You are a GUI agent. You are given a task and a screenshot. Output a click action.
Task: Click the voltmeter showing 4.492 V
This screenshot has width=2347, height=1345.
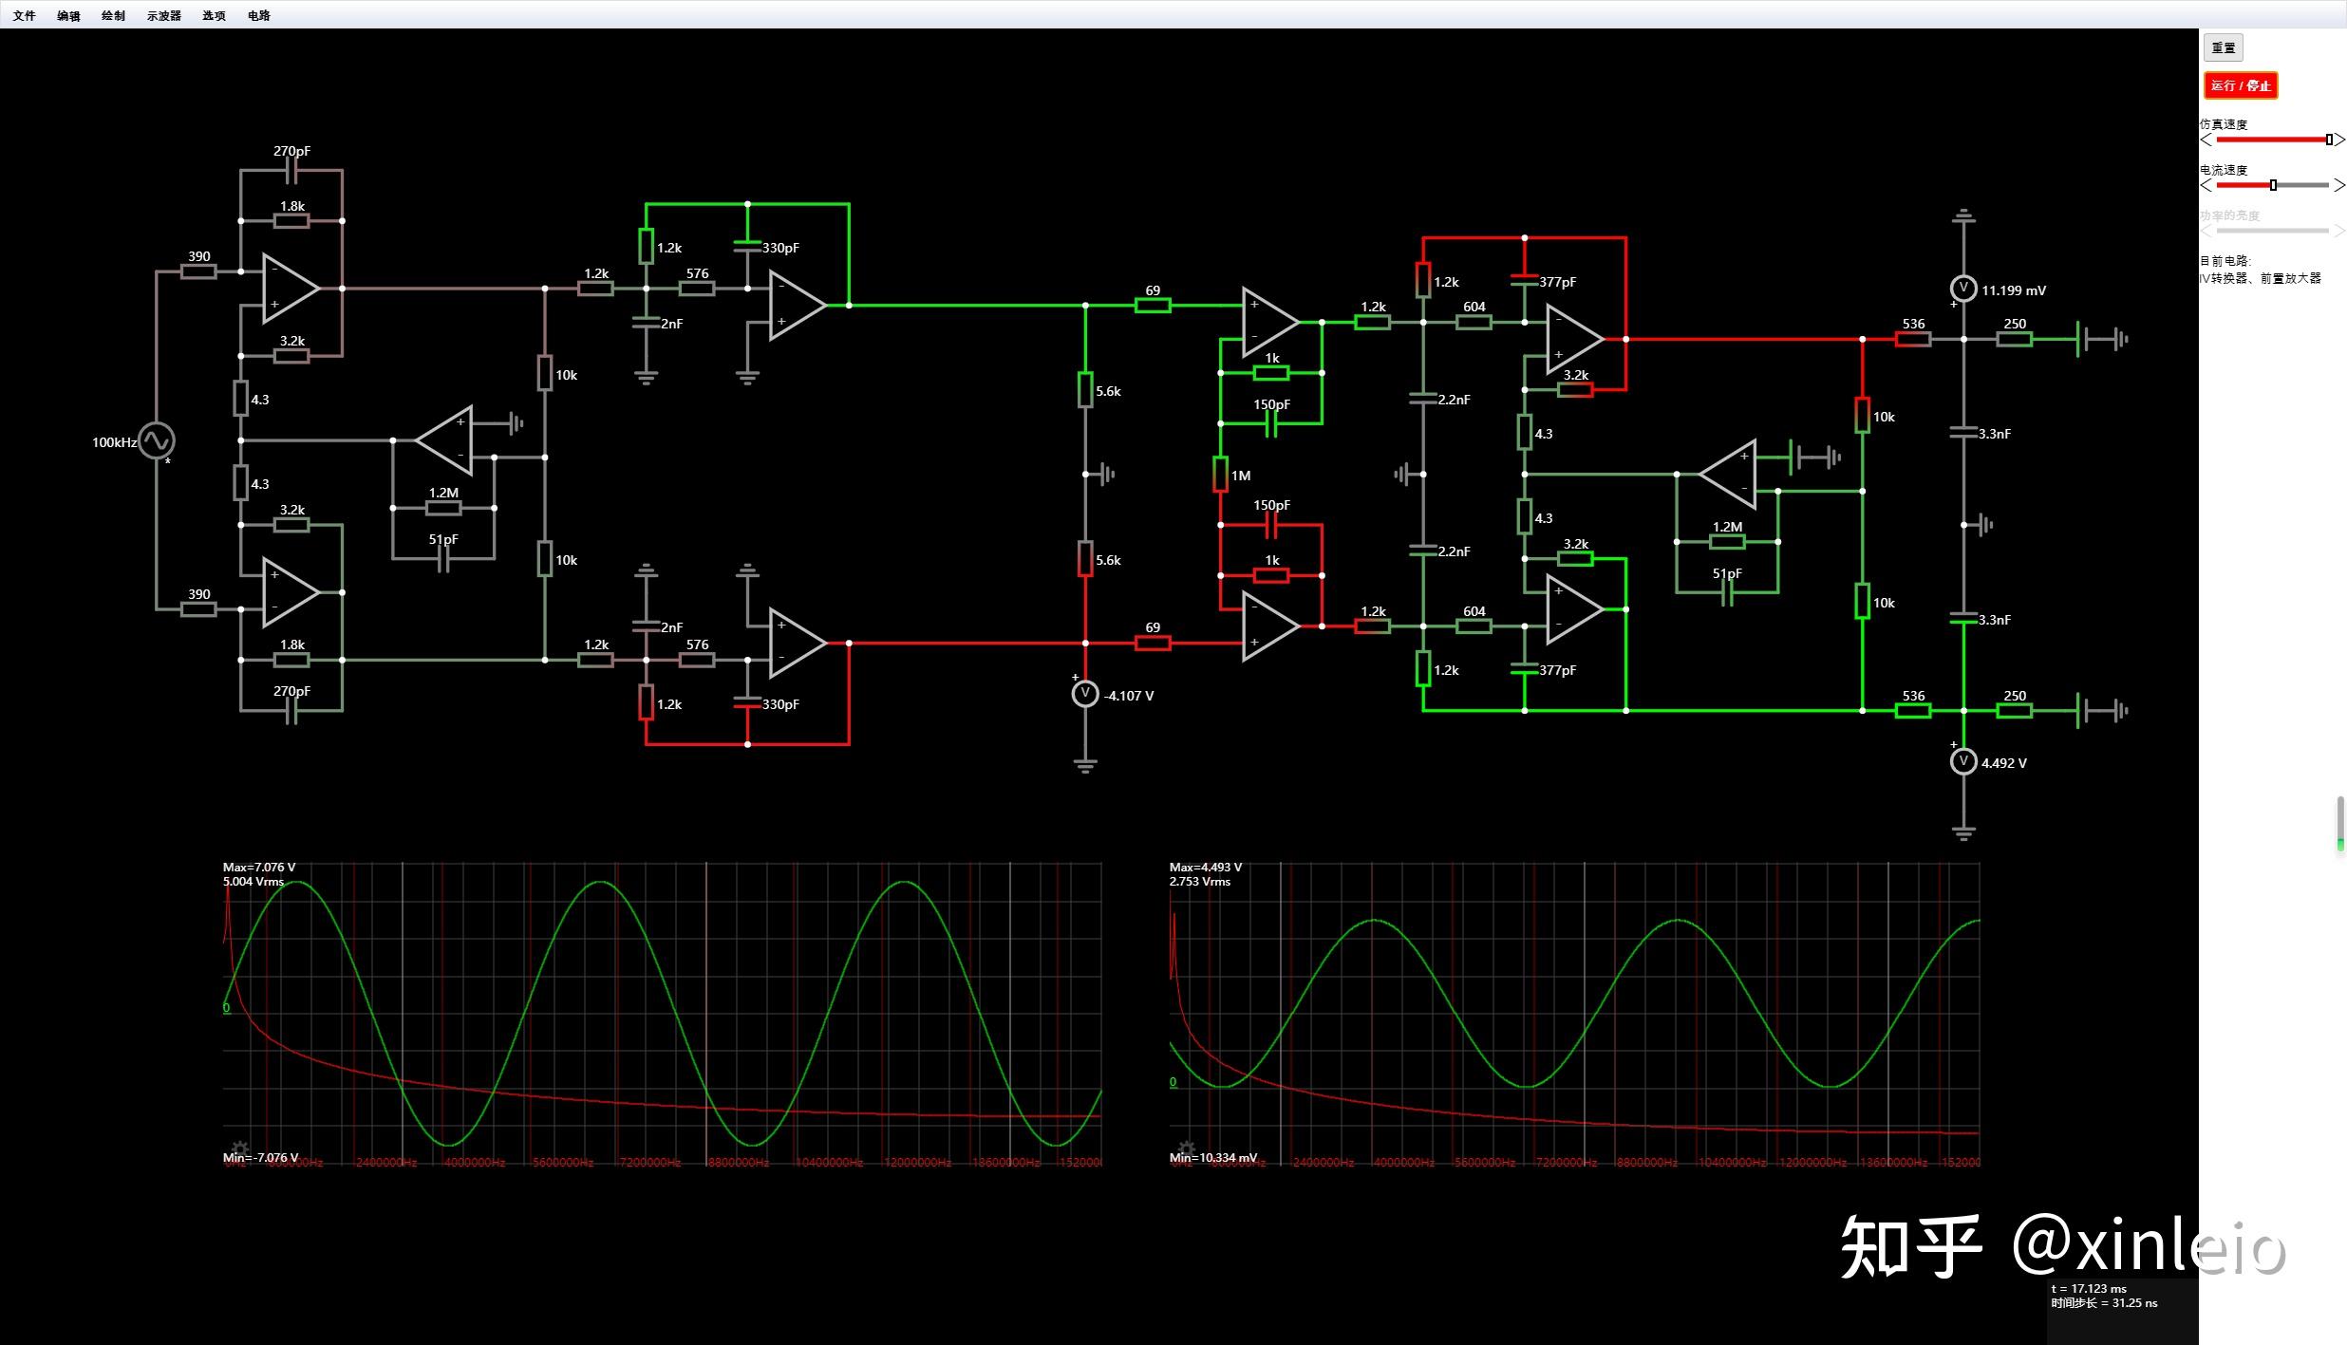click(x=1962, y=760)
